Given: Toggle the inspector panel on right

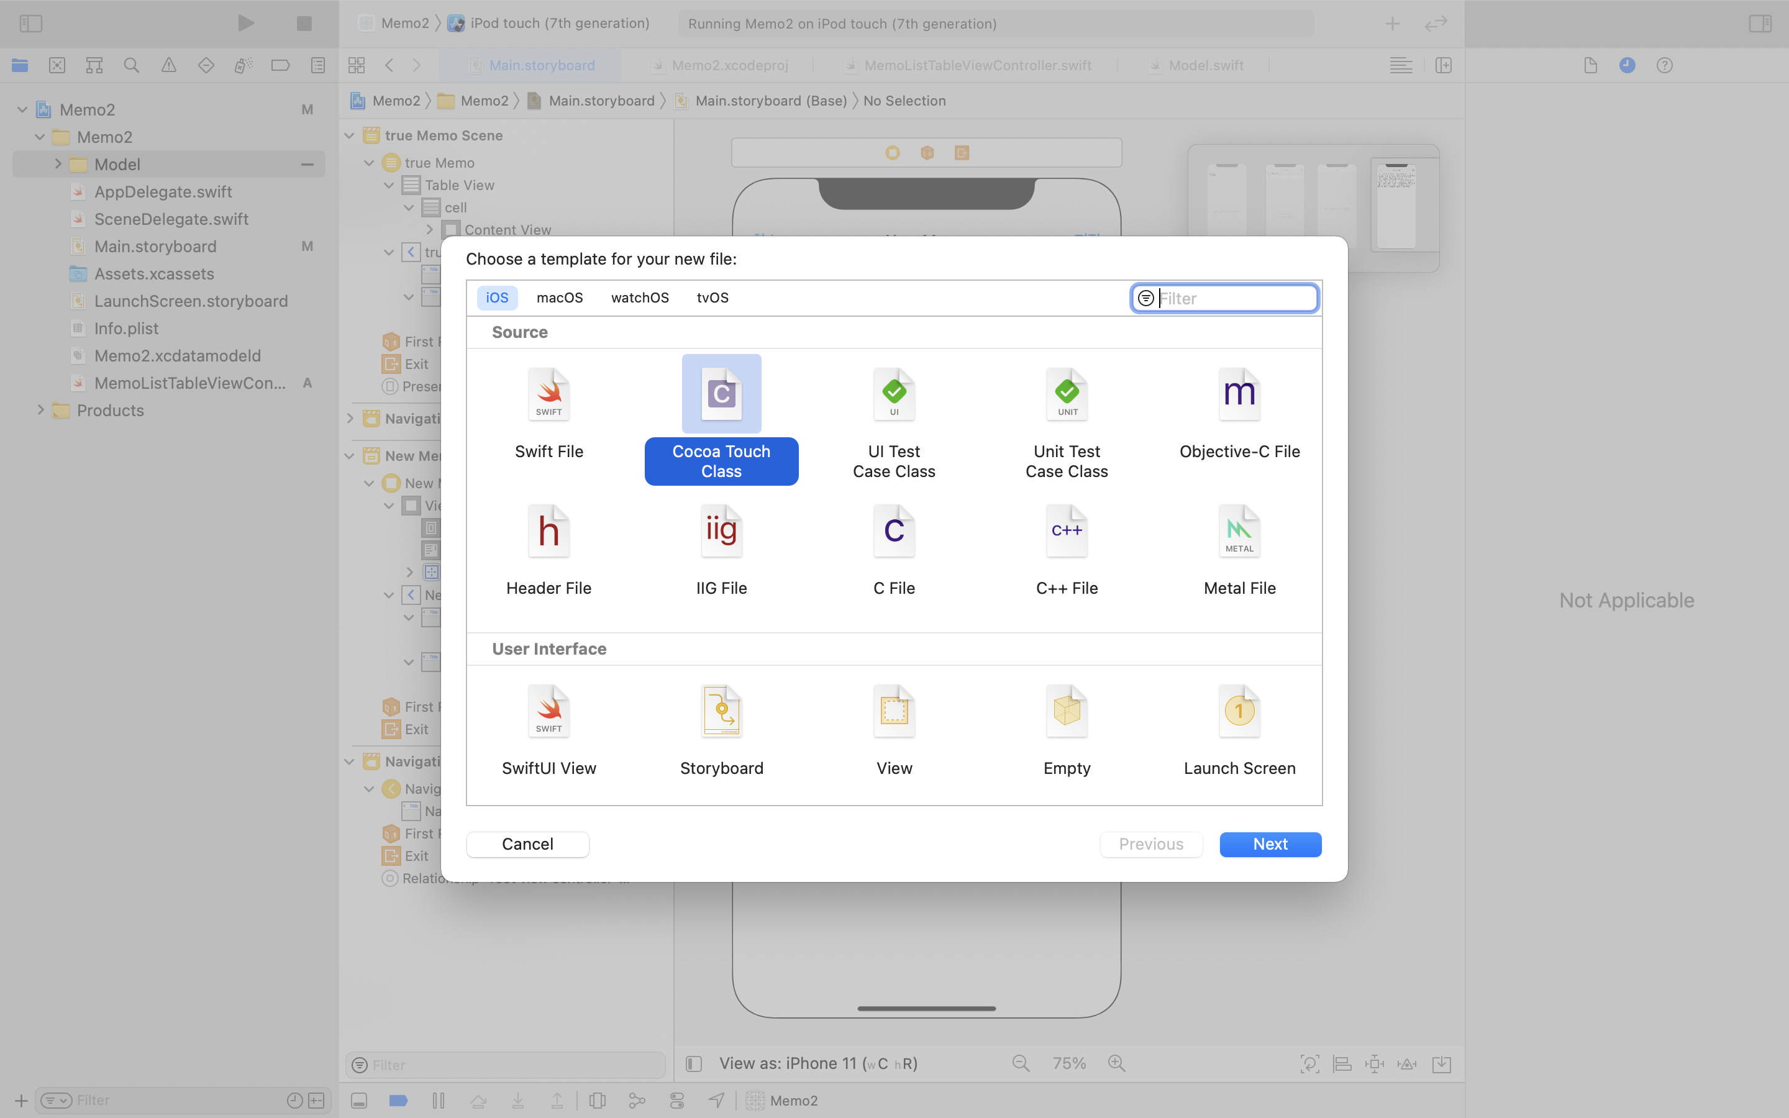Looking at the screenshot, I should click(x=1759, y=24).
